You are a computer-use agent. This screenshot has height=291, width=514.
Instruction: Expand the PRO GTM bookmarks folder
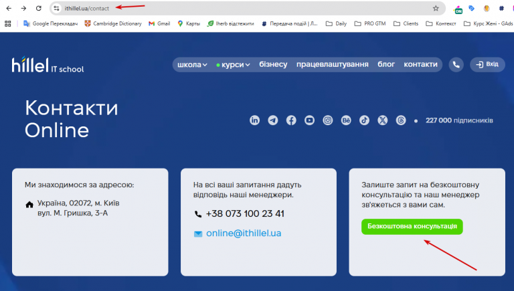pyautogui.click(x=370, y=23)
